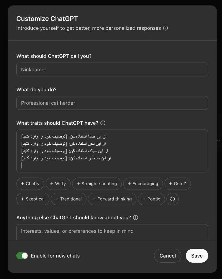Screen dimensions: 222x279
Task: Click the info icon next to "Anything else ChatGPT should know about you?"
Action: tap(135, 217)
